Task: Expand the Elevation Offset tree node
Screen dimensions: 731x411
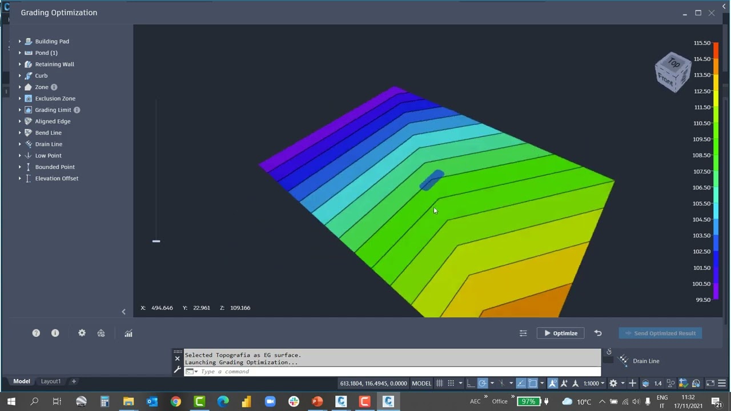Action: coord(19,179)
